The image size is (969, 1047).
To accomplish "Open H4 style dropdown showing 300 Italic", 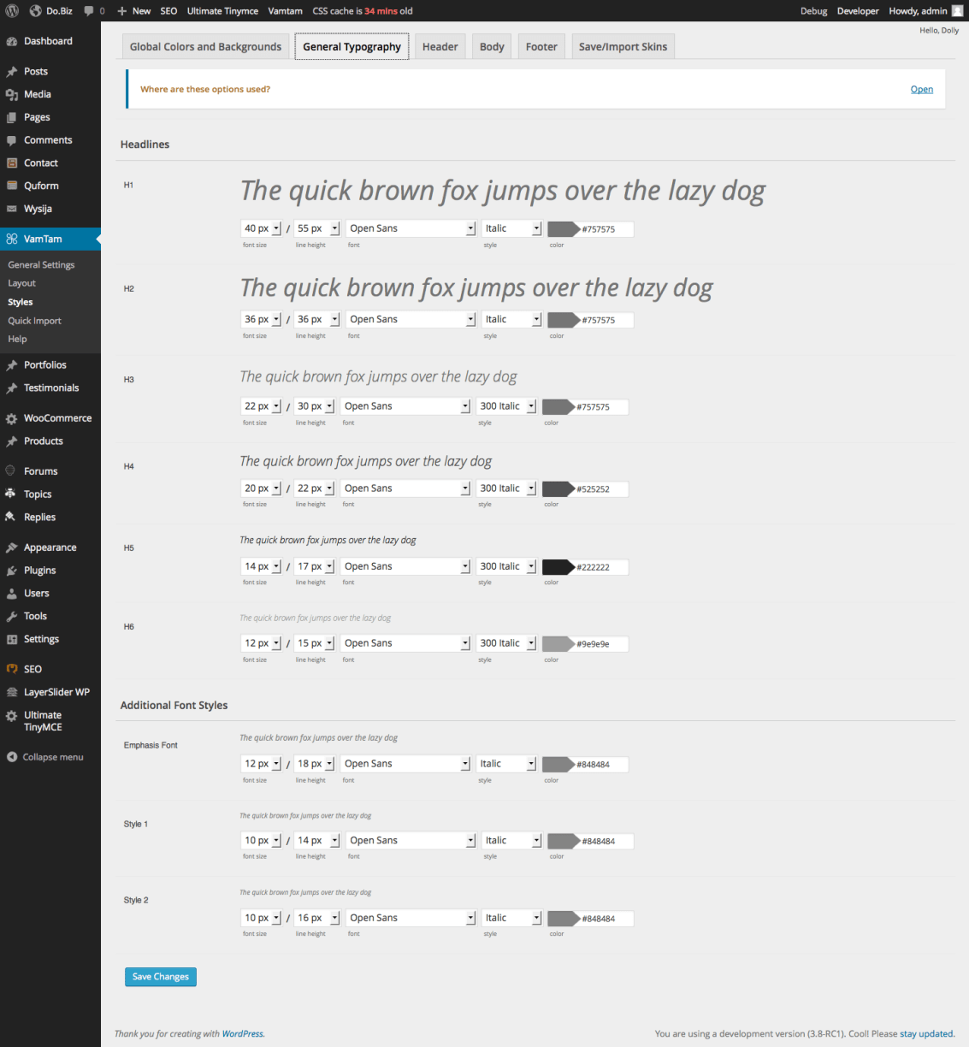I will tap(505, 488).
